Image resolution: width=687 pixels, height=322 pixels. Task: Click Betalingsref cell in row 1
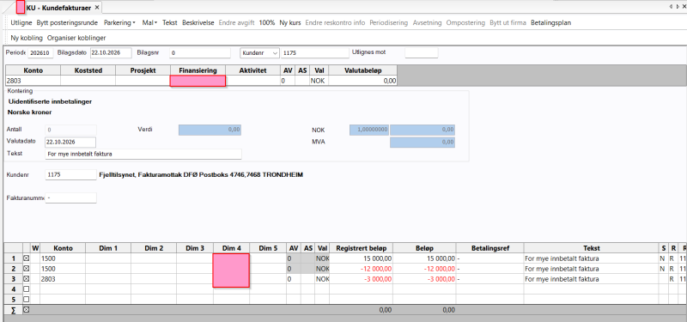489,258
